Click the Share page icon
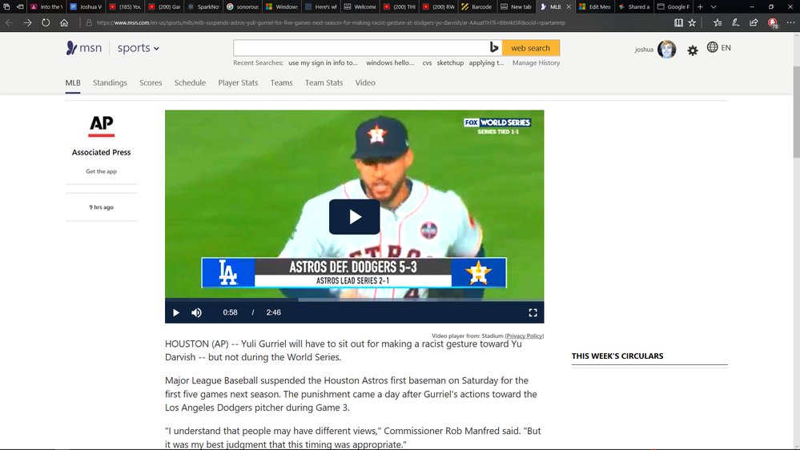The image size is (800, 450). click(x=754, y=22)
